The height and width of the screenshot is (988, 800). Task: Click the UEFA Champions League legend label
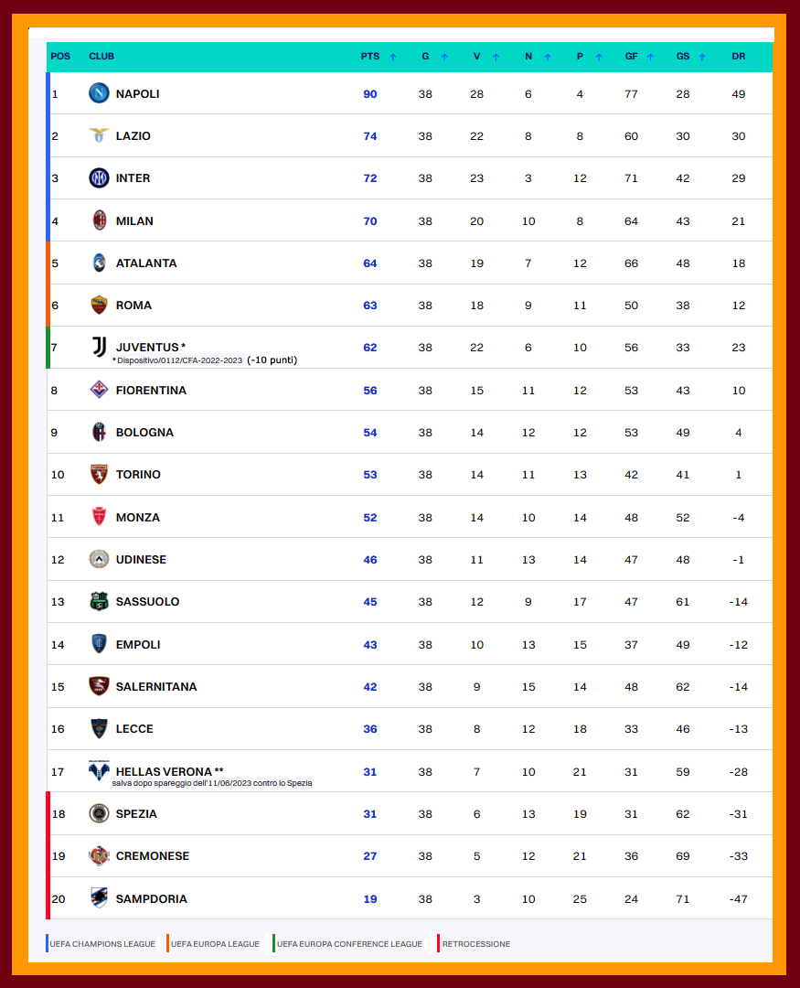coord(102,944)
